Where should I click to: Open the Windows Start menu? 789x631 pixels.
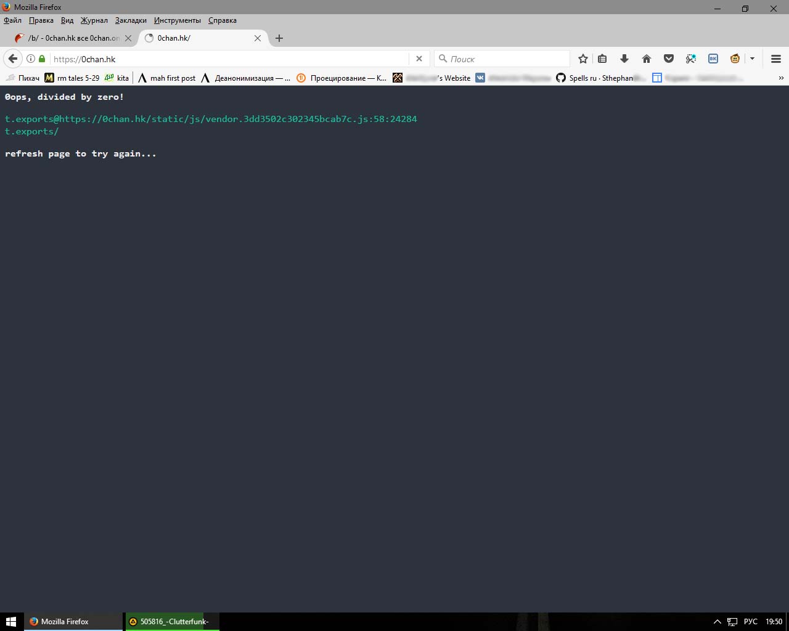11,622
